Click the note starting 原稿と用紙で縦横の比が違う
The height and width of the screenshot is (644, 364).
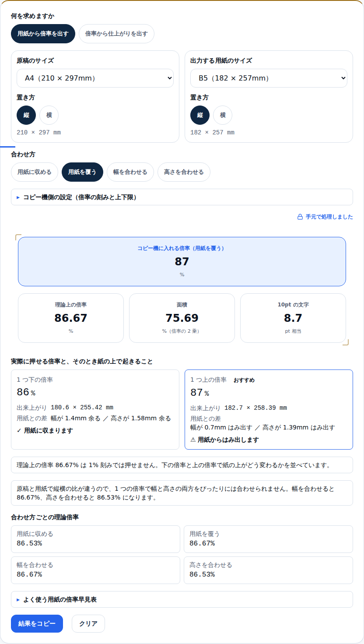pos(182,493)
